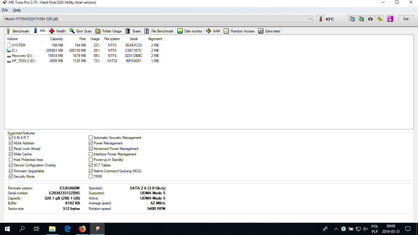Open the Action Center notification icon
The height and width of the screenshot is (235, 418).
408,229
